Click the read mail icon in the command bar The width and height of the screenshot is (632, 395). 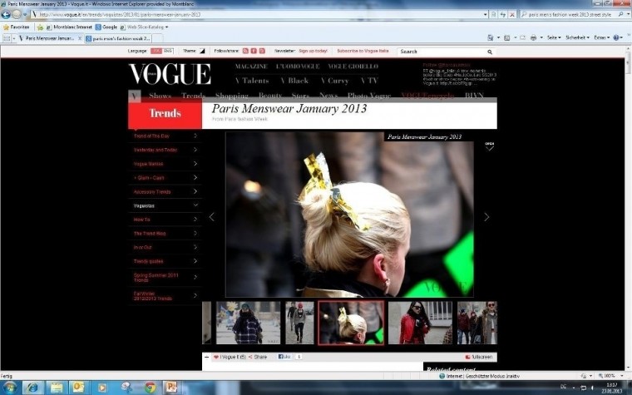(523, 37)
